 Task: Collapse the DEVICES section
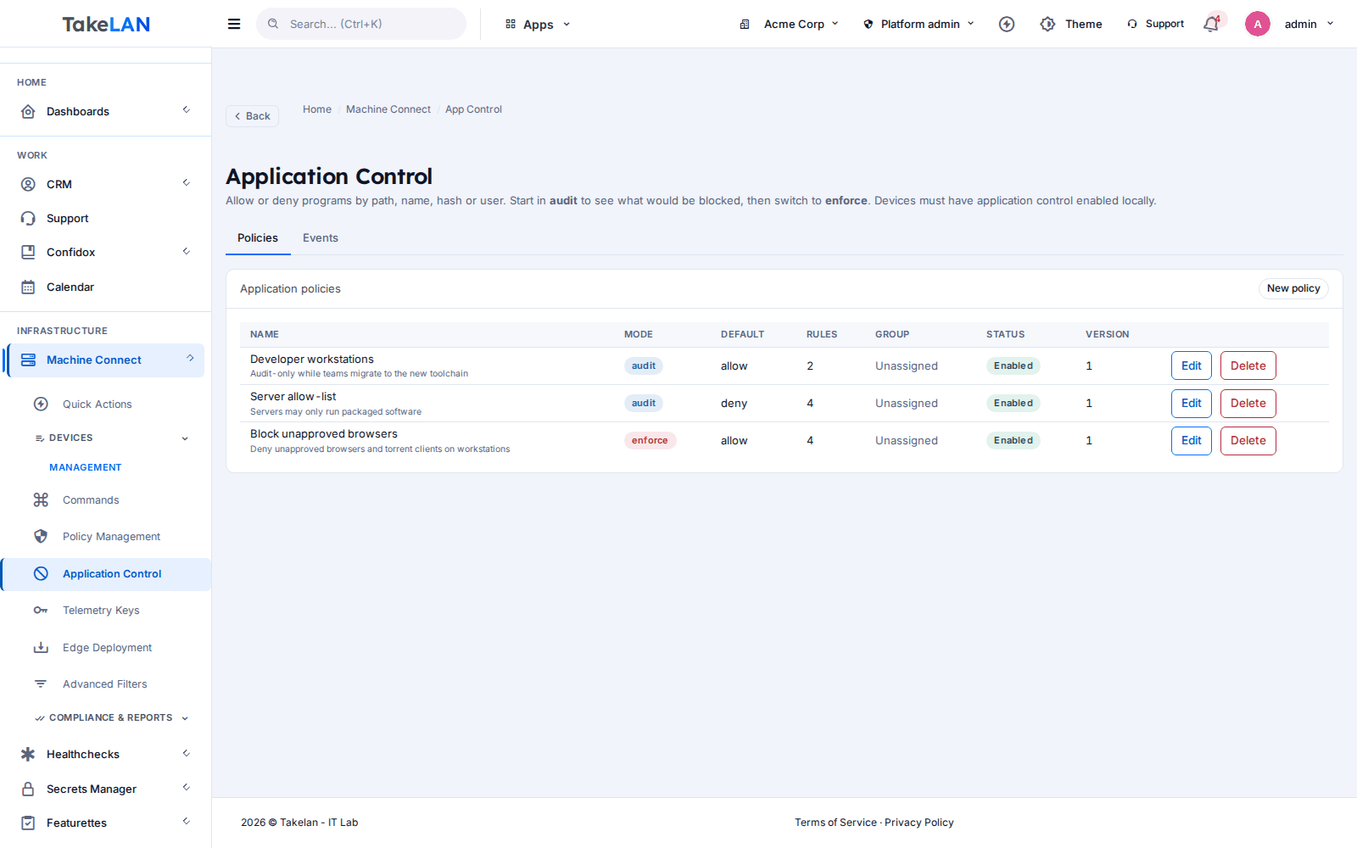(111, 438)
